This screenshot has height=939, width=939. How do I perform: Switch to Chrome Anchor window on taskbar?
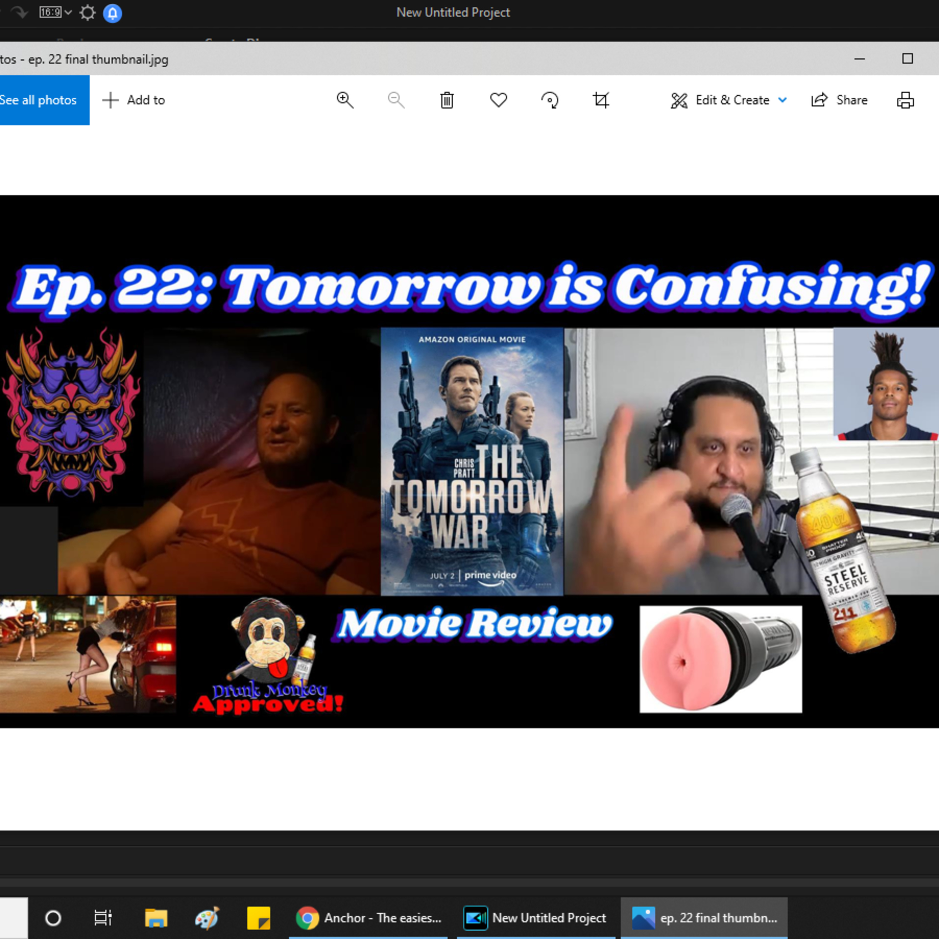tap(368, 918)
